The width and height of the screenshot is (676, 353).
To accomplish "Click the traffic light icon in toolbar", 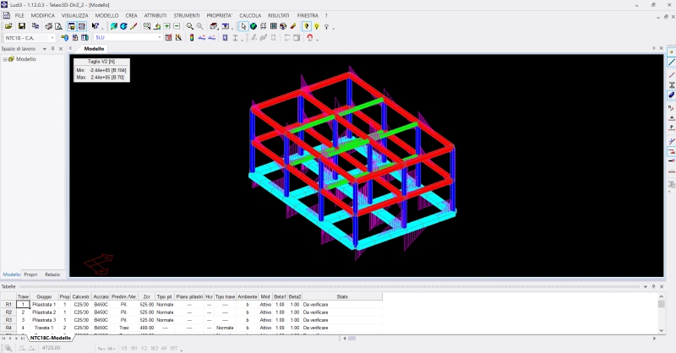I will click(190, 38).
